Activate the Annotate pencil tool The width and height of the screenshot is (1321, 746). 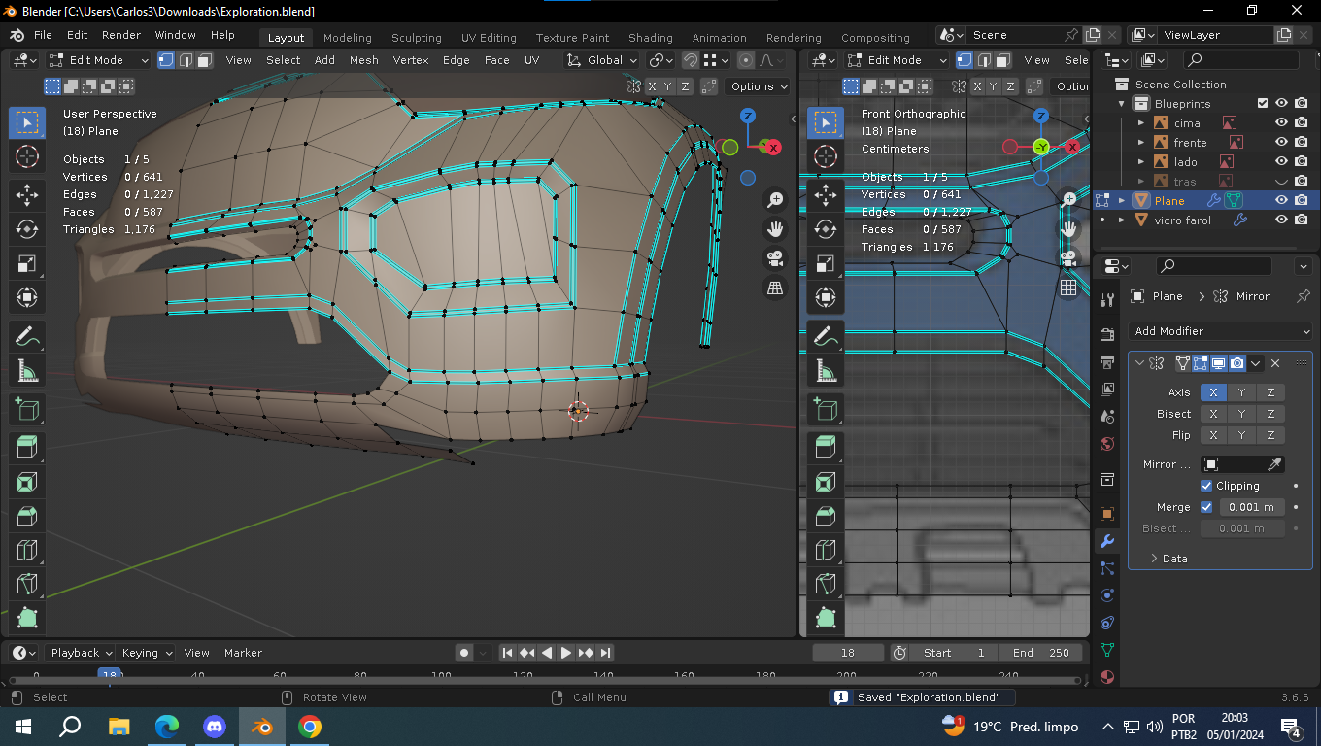[27, 337]
